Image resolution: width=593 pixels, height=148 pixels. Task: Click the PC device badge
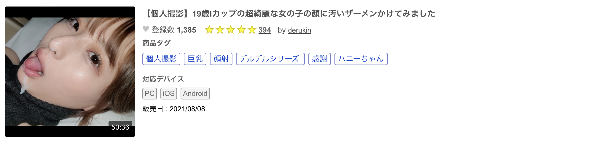(x=149, y=94)
